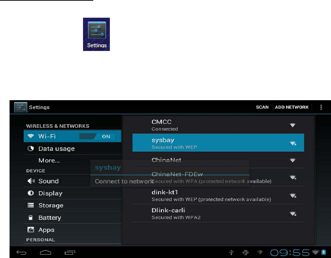Open the Settings app icon thumbnail above
Viewport: 331px width, 258px height.
[x=96, y=34]
